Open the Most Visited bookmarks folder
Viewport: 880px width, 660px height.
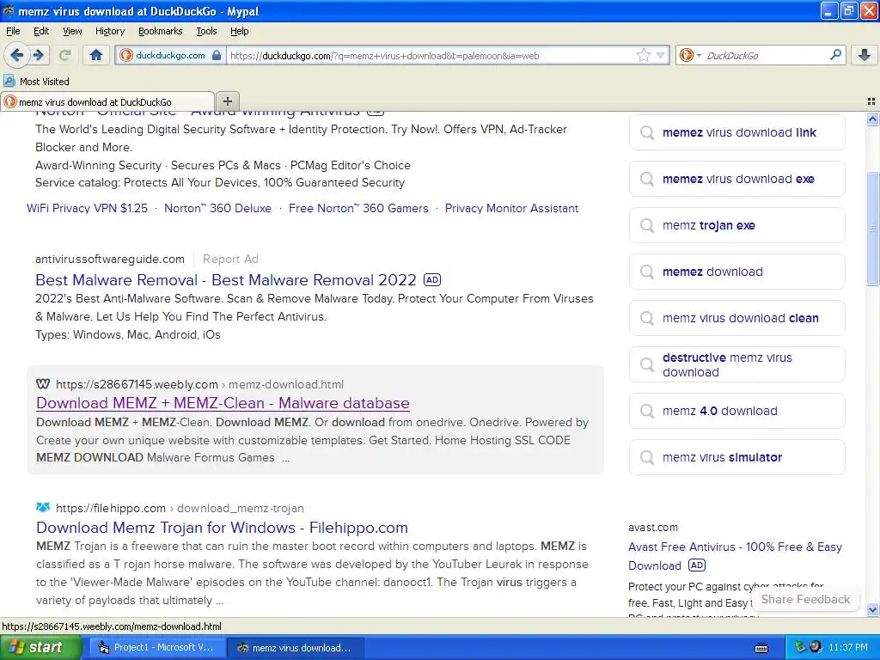point(36,82)
